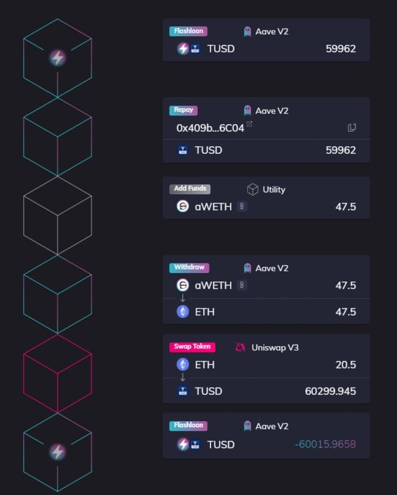Click the gray-outlined cube for Add Funds
This screenshot has height=495, width=397.
pyautogui.click(x=57, y=216)
